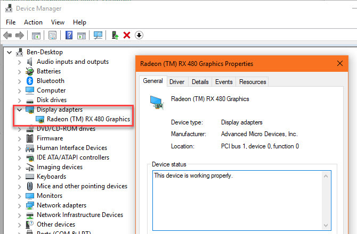
Task: Open the File menu
Action: tap(11, 22)
